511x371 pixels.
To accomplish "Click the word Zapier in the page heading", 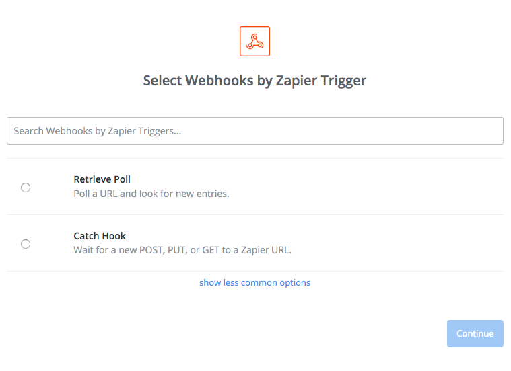I will (x=296, y=81).
